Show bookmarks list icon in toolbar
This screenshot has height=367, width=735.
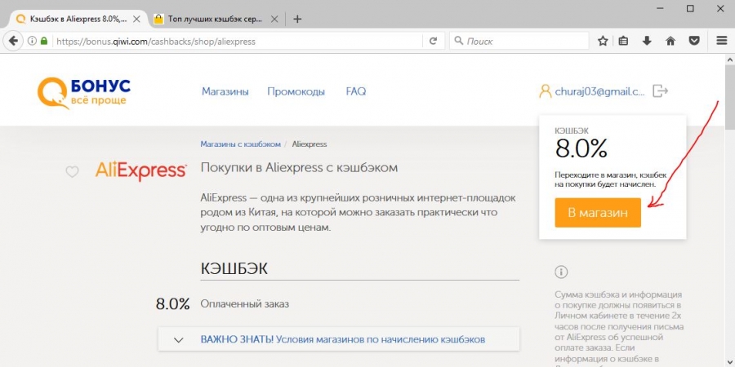point(623,42)
